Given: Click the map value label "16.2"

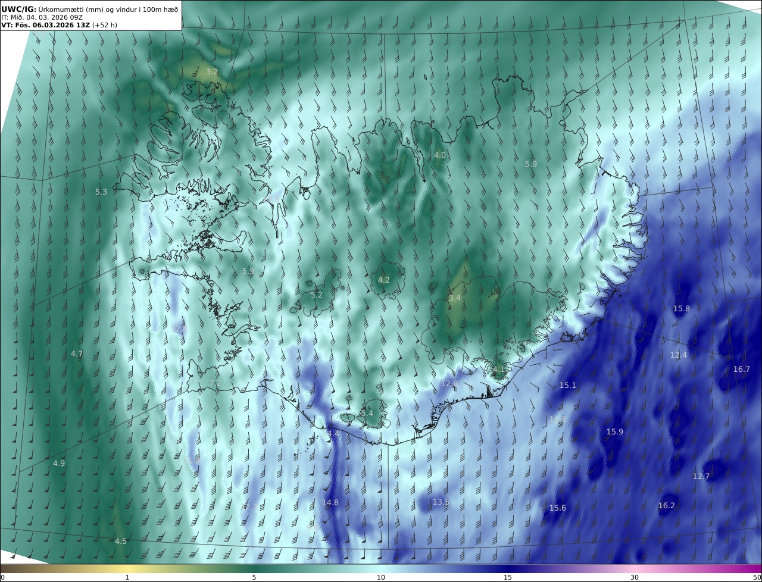Looking at the screenshot, I should 667,506.
